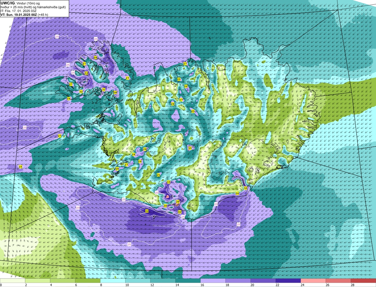Click legend scale number "24"

(302, 285)
